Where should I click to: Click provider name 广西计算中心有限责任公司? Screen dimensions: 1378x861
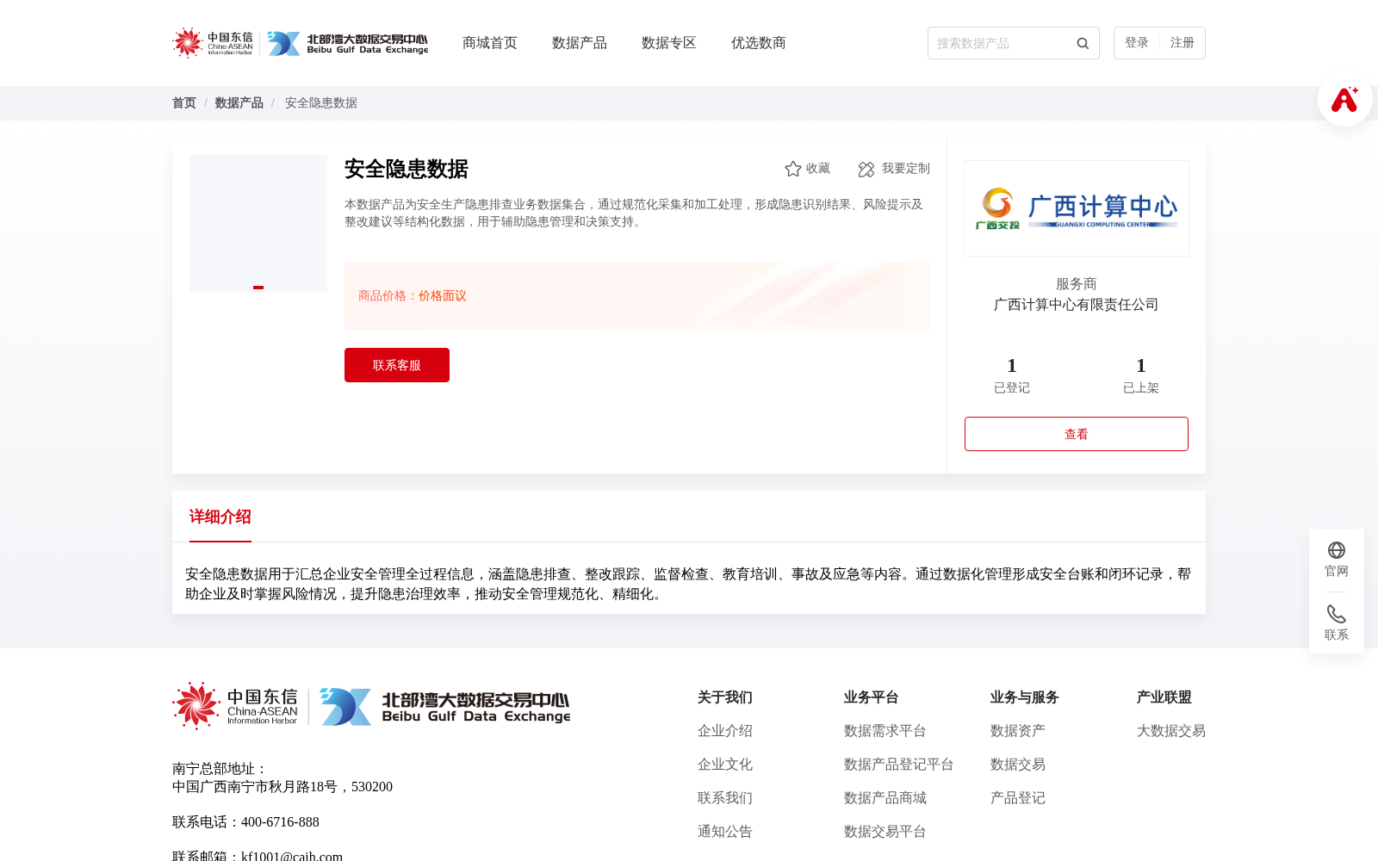(1077, 305)
